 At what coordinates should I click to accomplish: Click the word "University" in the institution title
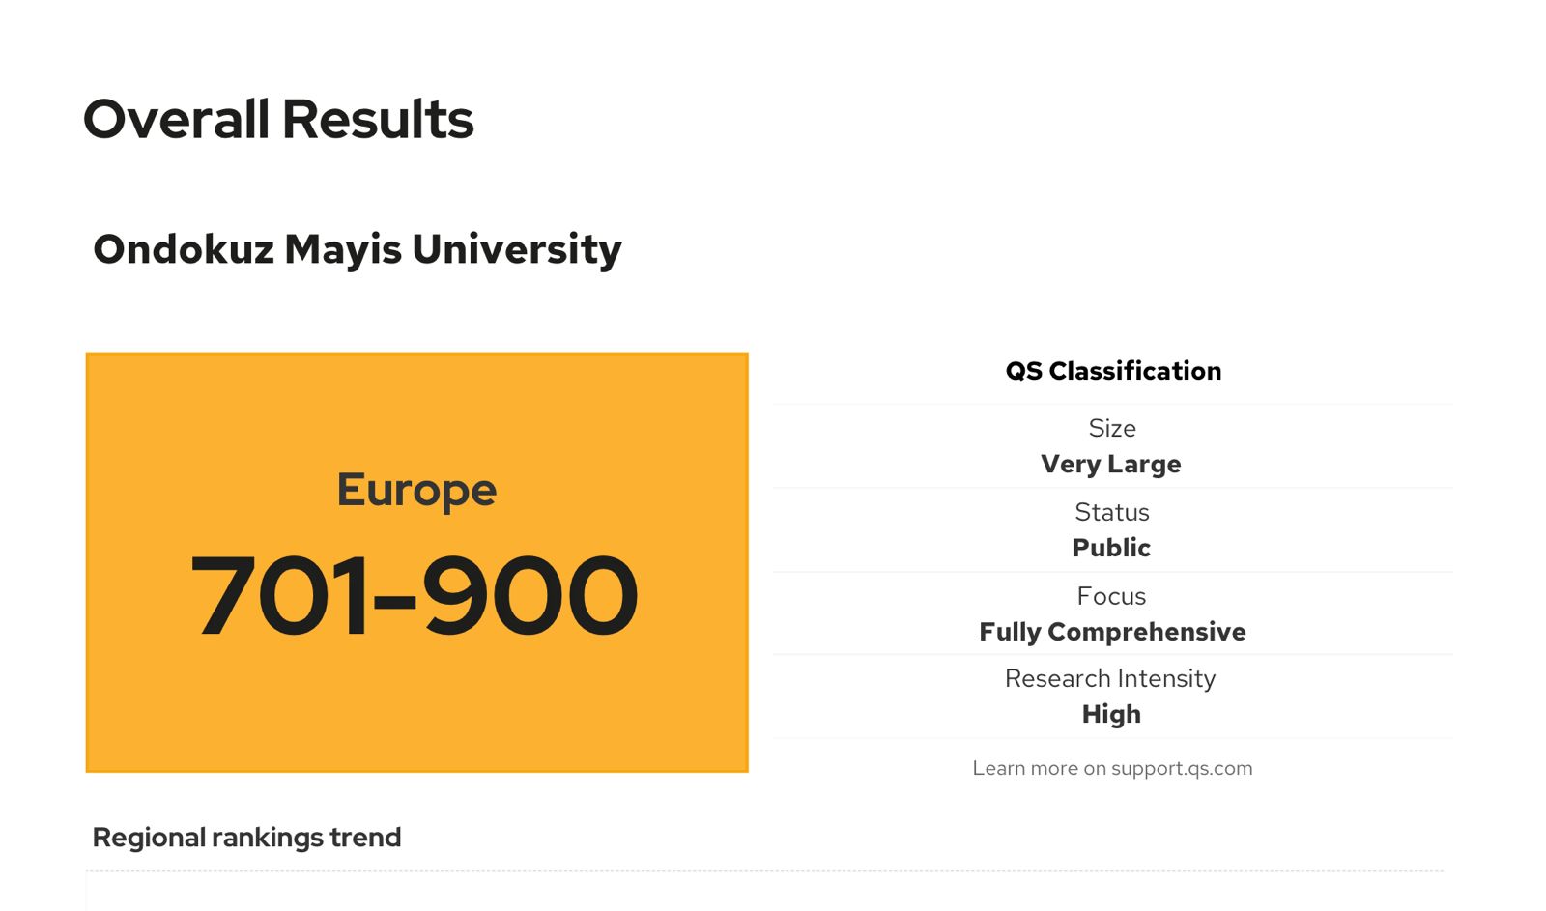(517, 249)
